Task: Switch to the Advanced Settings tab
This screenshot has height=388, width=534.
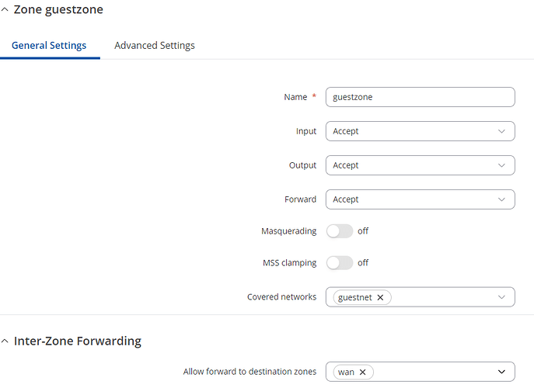Action: click(155, 46)
